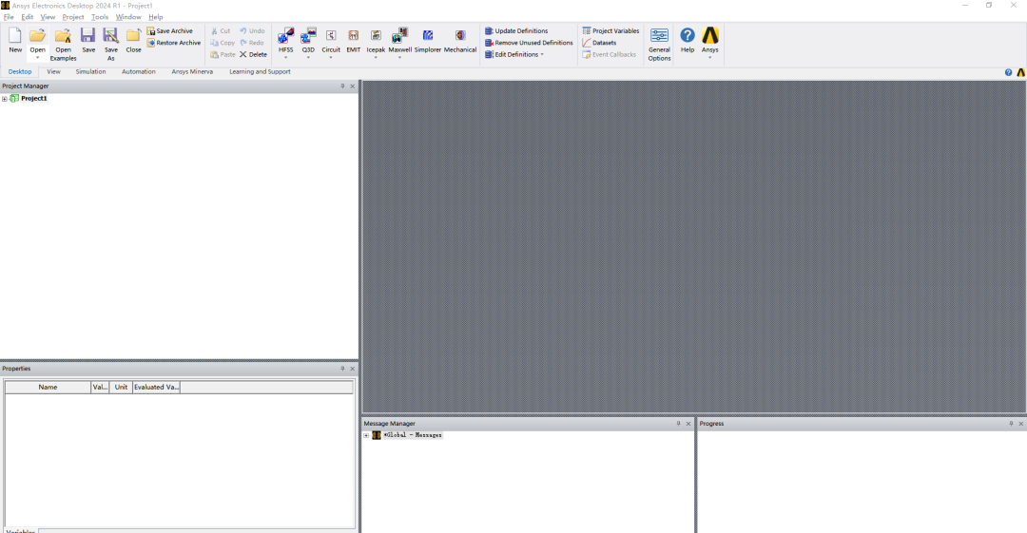
Task: Click the Save As icon
Action: pyautogui.click(x=110, y=35)
